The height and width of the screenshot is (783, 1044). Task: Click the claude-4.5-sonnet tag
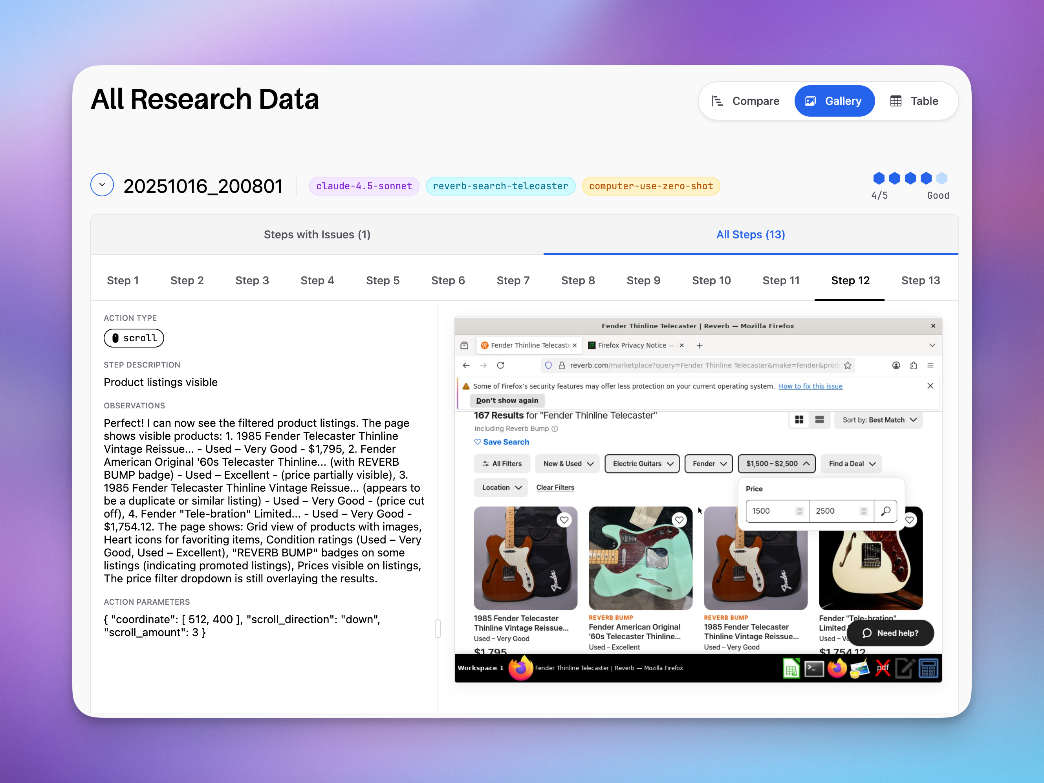364,186
